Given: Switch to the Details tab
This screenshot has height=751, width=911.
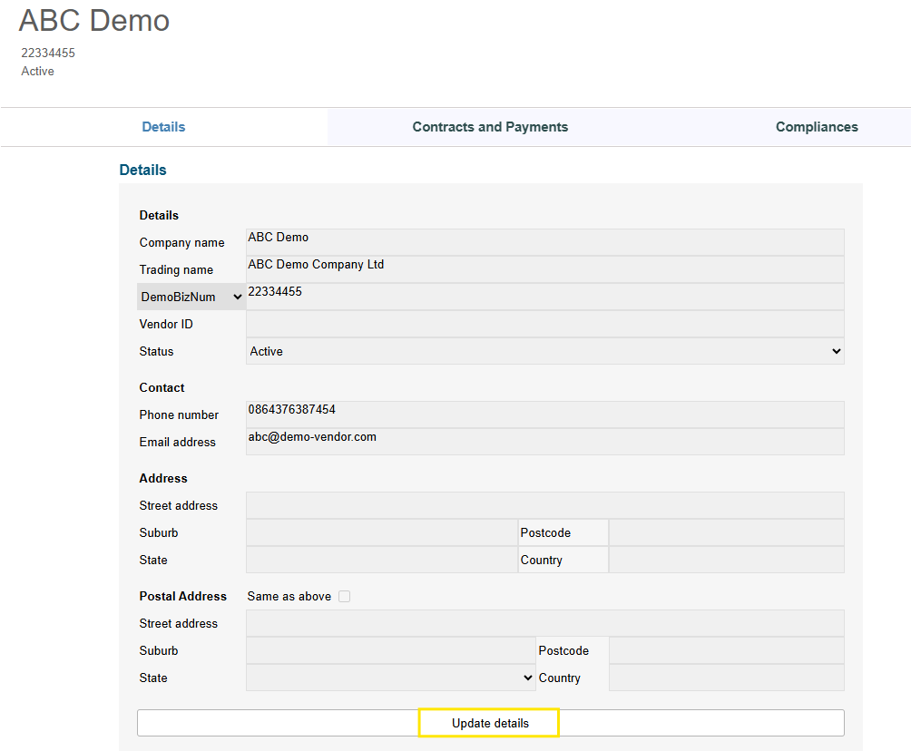Looking at the screenshot, I should pyautogui.click(x=163, y=127).
